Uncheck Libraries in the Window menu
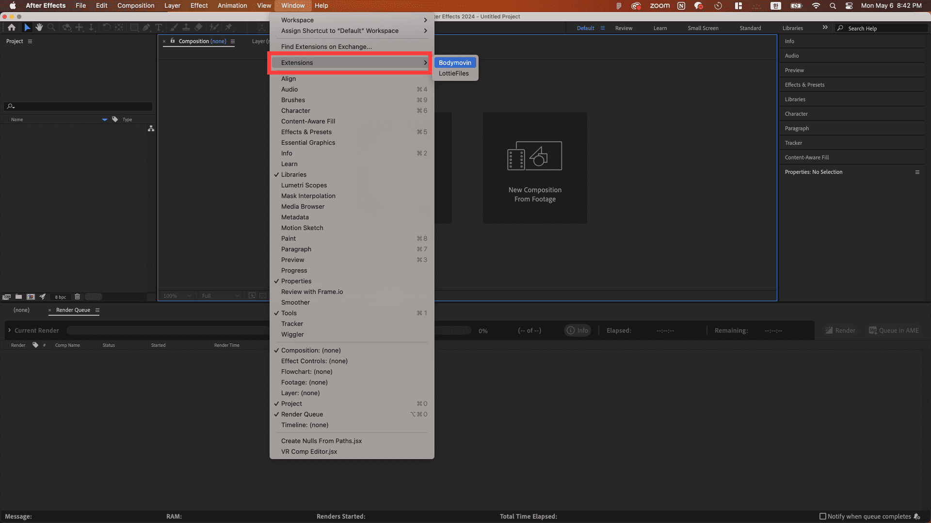The width and height of the screenshot is (931, 523). [x=352, y=175]
